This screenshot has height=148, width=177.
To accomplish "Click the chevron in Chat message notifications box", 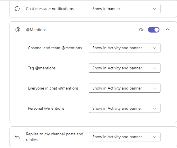I will coord(155,9).
